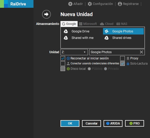Screen dimensions: 150x138
Task: Enable the Proxy checkbox
Action: click(122, 58)
